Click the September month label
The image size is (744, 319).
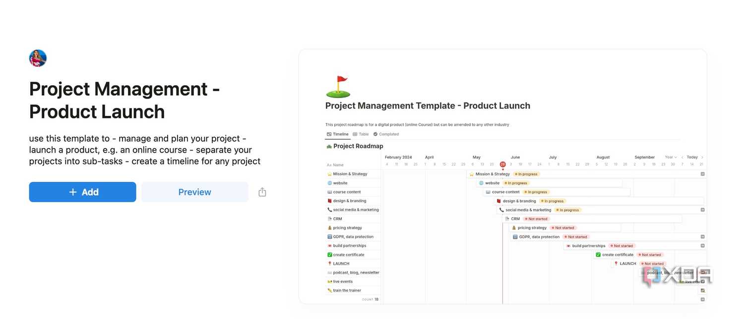tap(645, 157)
